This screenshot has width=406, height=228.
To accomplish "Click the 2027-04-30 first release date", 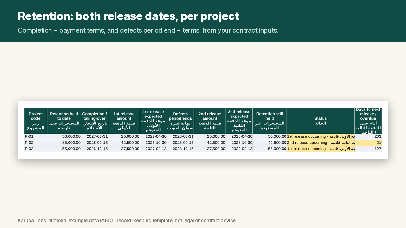I will (x=154, y=137).
